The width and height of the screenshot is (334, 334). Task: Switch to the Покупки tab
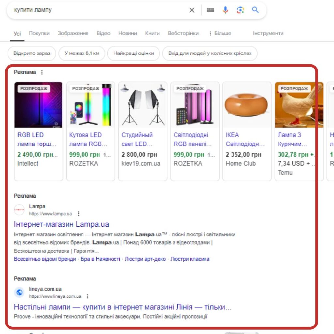coord(39,33)
